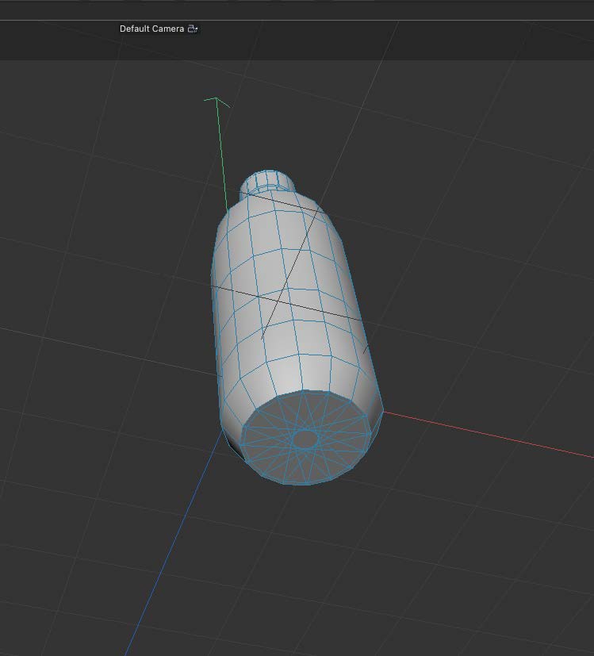This screenshot has width=594, height=656.
Task: Click the bottle neck opening
Action: 269,179
